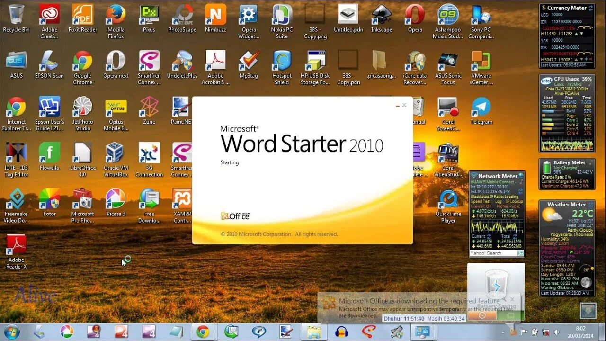Open HP USB Disk Storage Format tool icon

pyautogui.click(x=315, y=68)
